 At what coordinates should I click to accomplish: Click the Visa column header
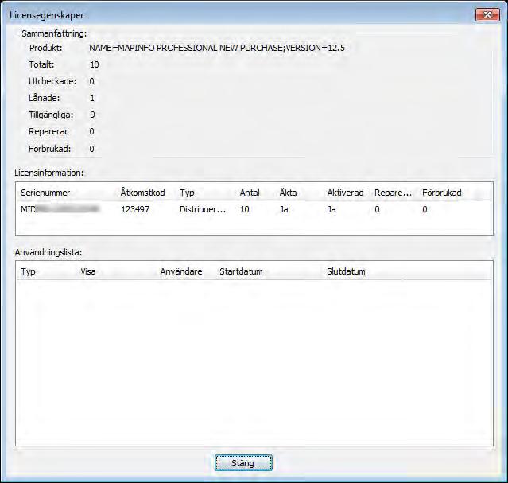coord(88,271)
